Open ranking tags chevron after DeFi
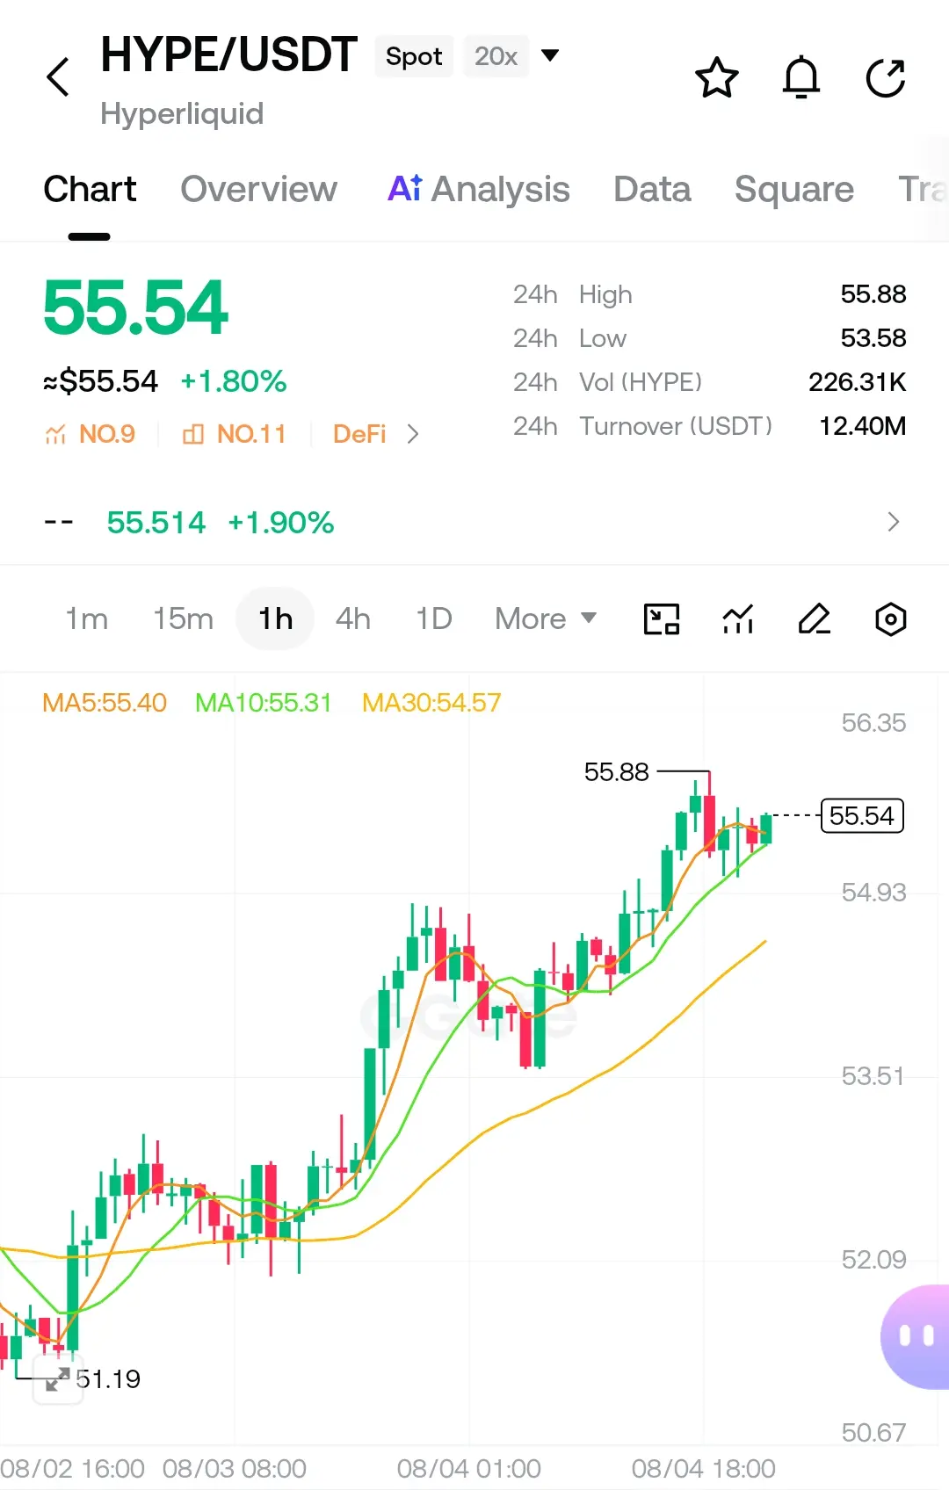 click(413, 434)
